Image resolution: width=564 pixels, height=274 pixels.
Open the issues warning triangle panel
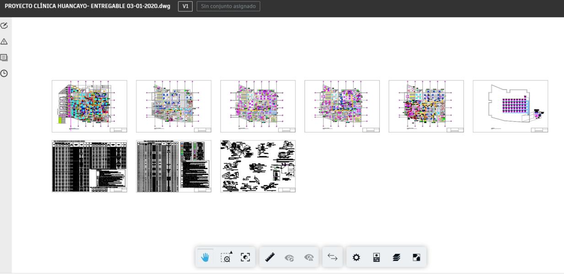point(4,41)
